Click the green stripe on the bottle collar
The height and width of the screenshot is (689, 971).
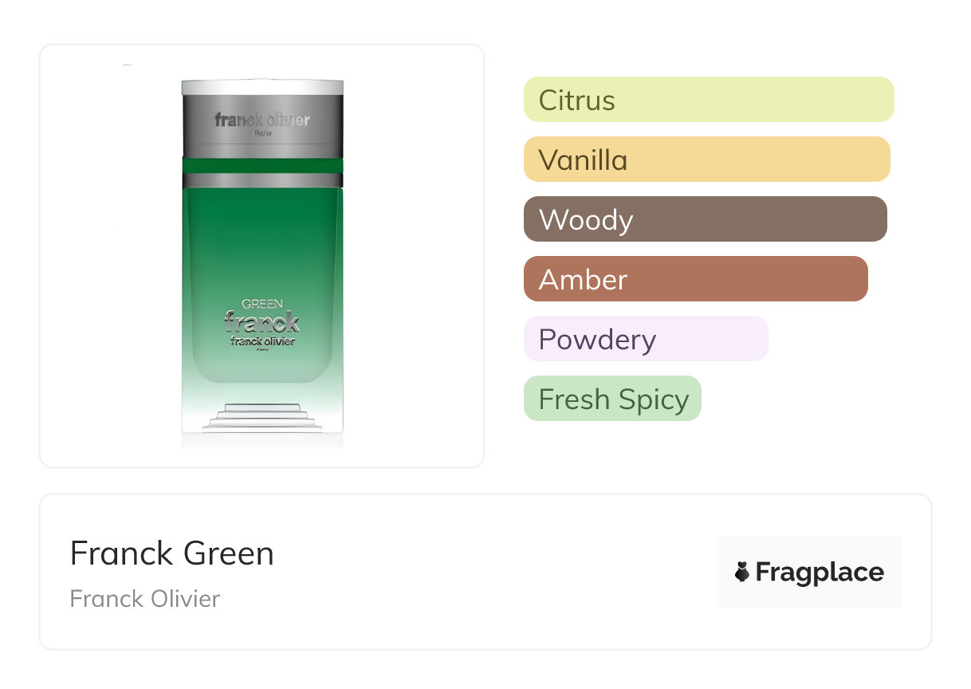pyautogui.click(x=262, y=166)
